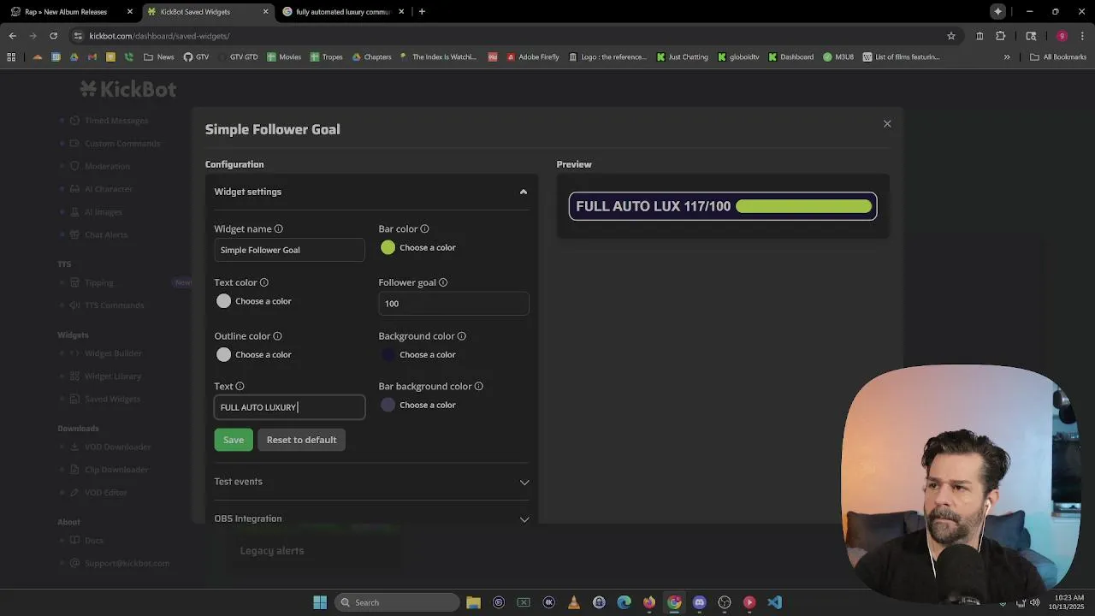Save the widget settings
This screenshot has height=616, width=1095.
[234, 440]
